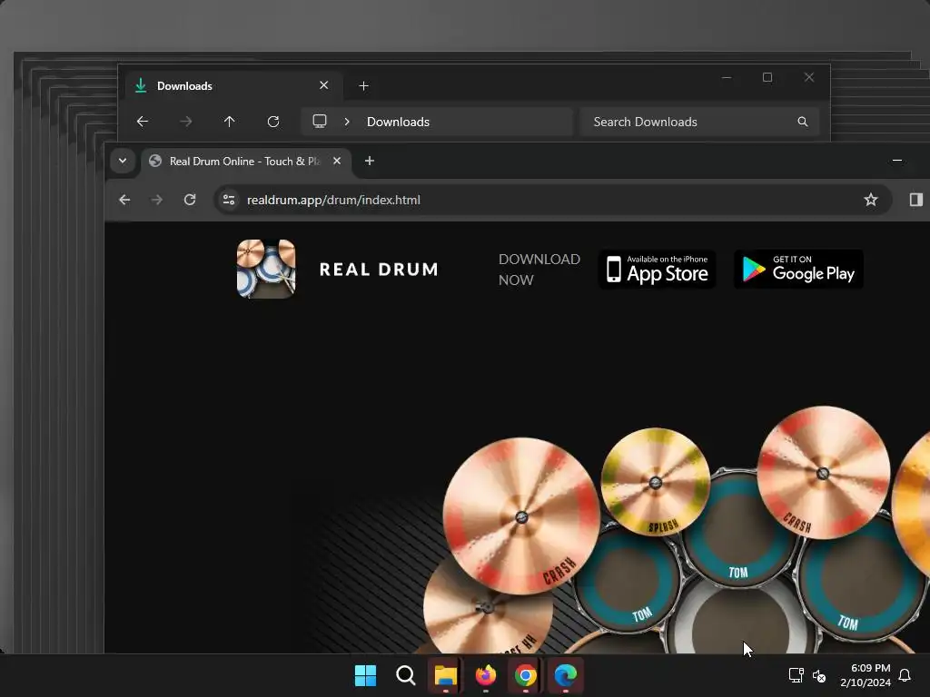Viewport: 930px width, 697px height.
Task: Click Chrome forward arrow button
Action: (156, 200)
